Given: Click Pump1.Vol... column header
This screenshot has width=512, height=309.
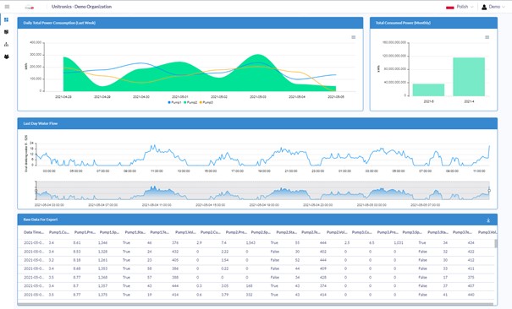Looking at the screenshot, I should pyautogui.click(x=185, y=232).
